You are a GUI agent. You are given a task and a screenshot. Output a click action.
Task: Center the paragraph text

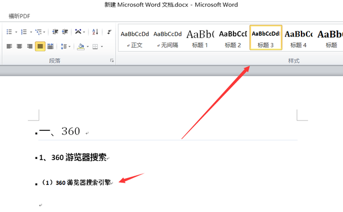19,46
